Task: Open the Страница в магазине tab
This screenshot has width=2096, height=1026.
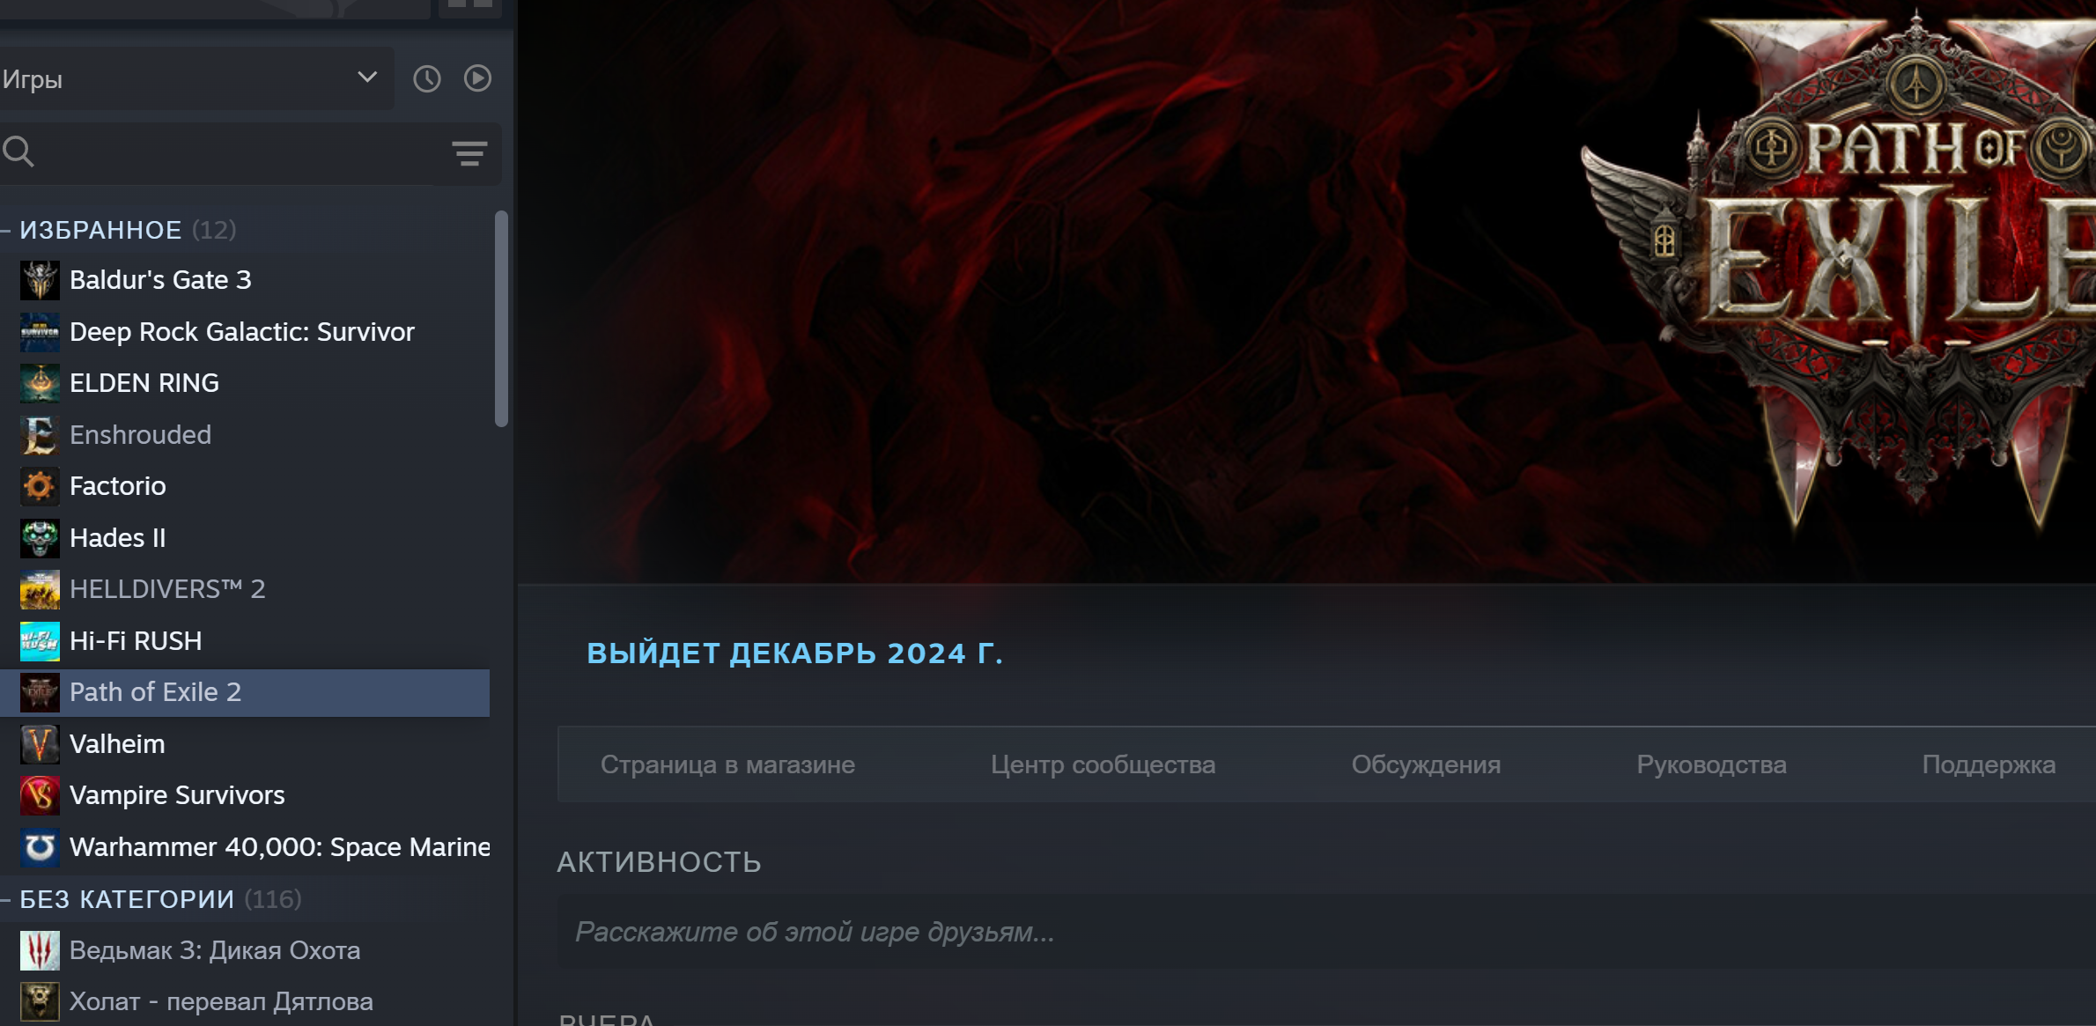Action: tap(727, 764)
